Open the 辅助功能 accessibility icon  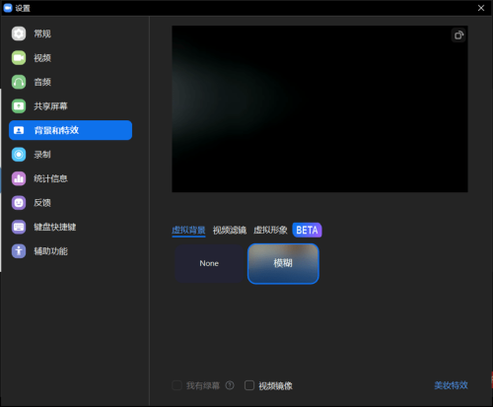pos(19,251)
